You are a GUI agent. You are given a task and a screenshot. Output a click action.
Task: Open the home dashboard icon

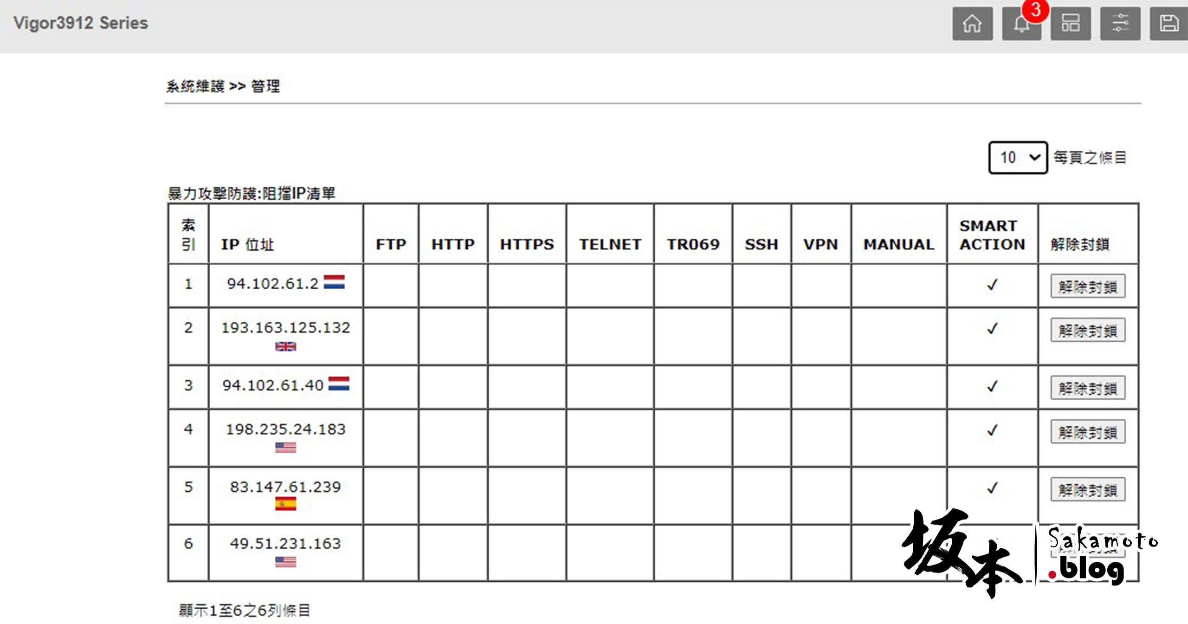pos(972,24)
